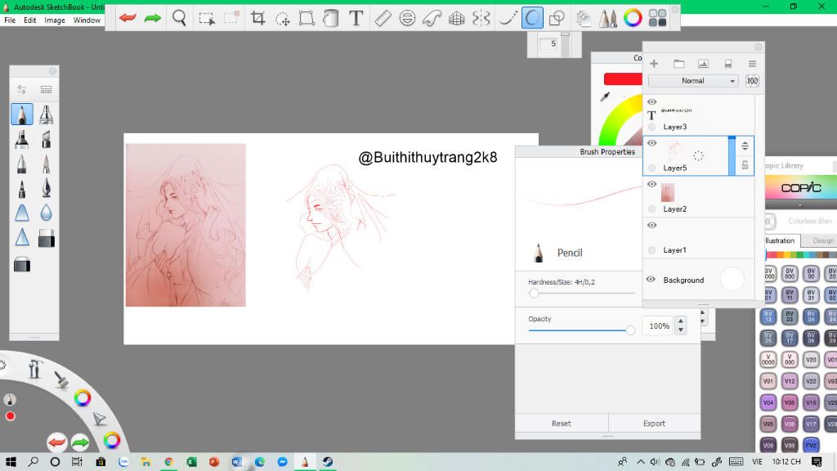The width and height of the screenshot is (837, 471).
Task: Add an image layer
Action: click(x=703, y=64)
